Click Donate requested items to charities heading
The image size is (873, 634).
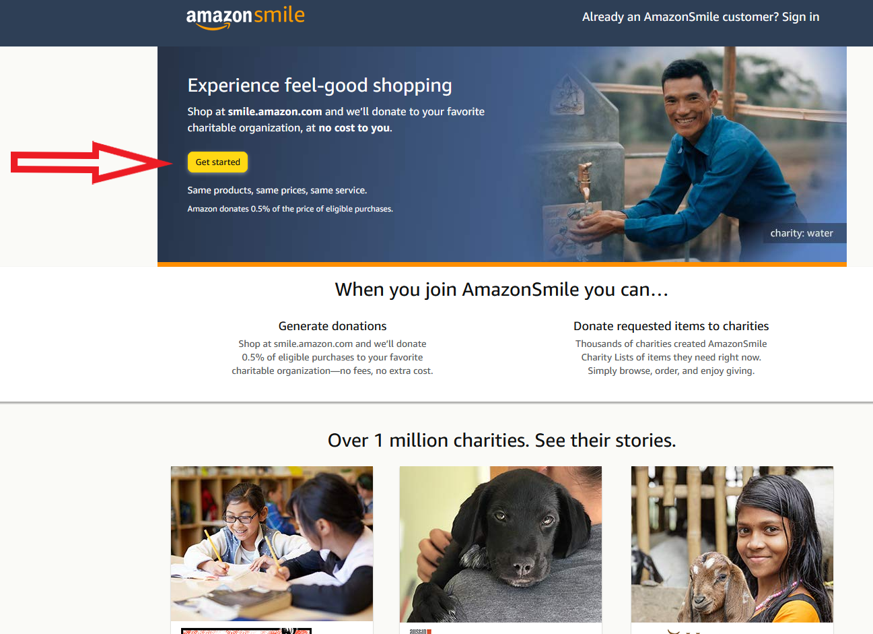click(x=671, y=326)
